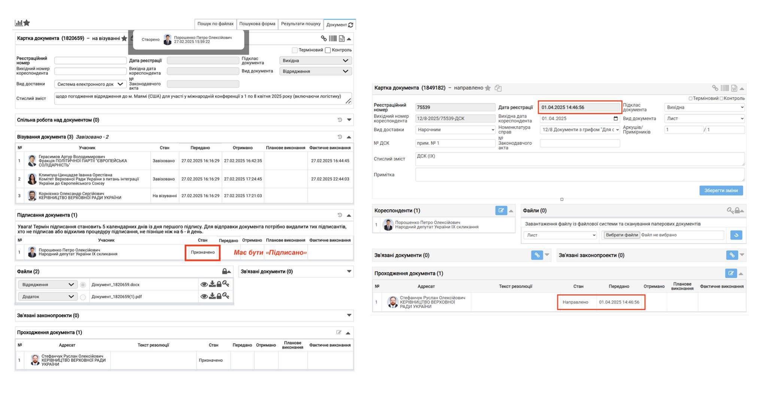
Task: Click the Вибрати файли button
Action: point(621,235)
